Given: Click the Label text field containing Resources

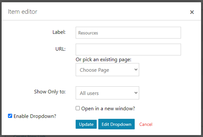Looking at the screenshot, I should point(128,33).
